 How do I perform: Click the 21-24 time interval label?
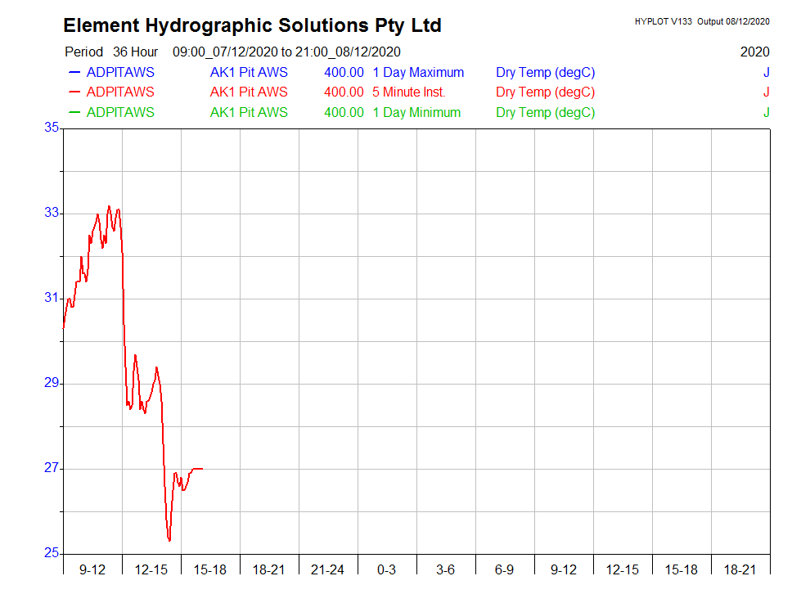point(327,569)
